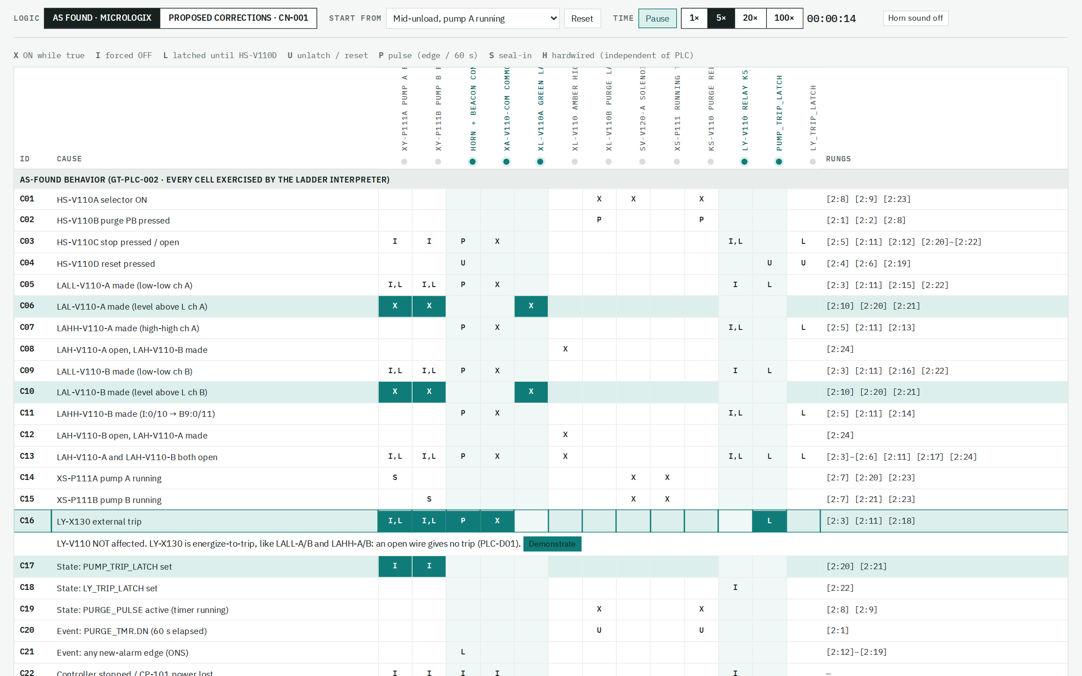Select row C16 LY-X130 external trip

pos(541,521)
